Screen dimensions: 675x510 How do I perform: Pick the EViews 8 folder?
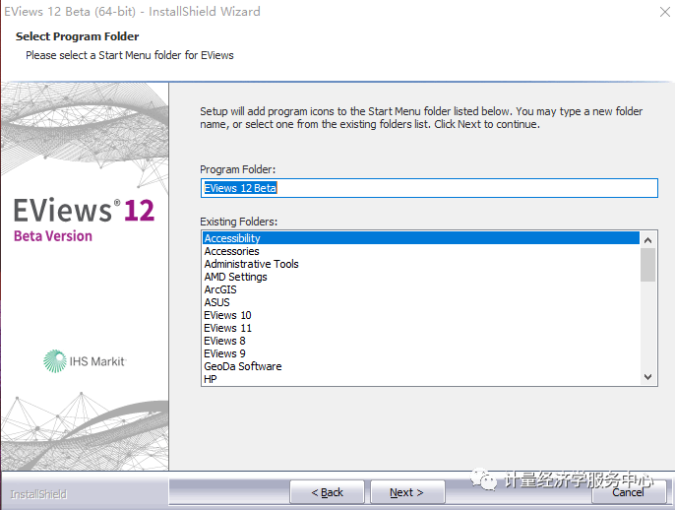click(224, 341)
